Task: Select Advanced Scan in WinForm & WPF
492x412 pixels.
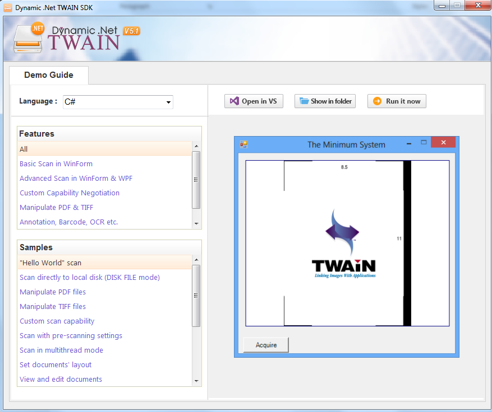Action: 76,178
